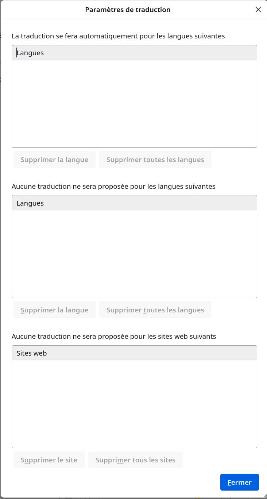
Task: Sort by Langues header in never-translate languages list
Action: [134, 203]
